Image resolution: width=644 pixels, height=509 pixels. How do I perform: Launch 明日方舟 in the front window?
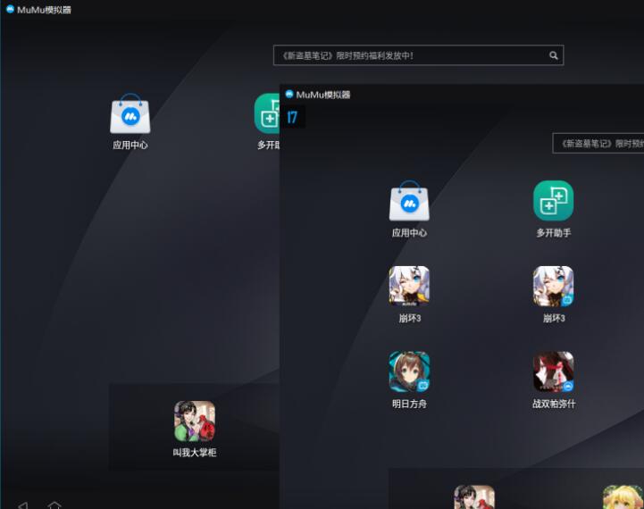[409, 371]
